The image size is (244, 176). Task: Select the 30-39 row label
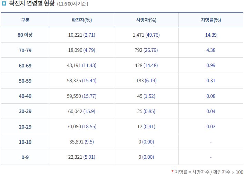pyautogui.click(x=25, y=111)
